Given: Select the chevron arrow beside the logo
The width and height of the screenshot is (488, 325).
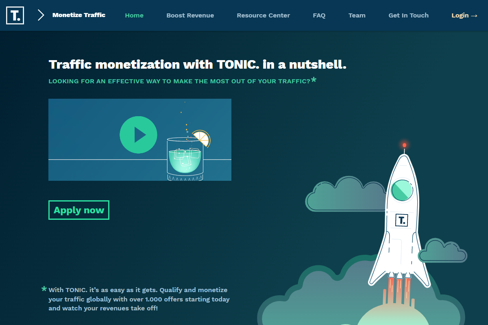Looking at the screenshot, I should coord(40,15).
